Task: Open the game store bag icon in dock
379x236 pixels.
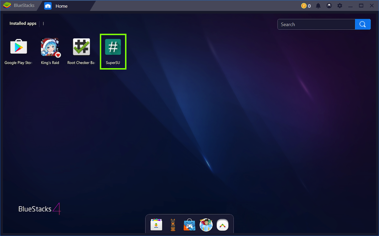Action: 190,225
